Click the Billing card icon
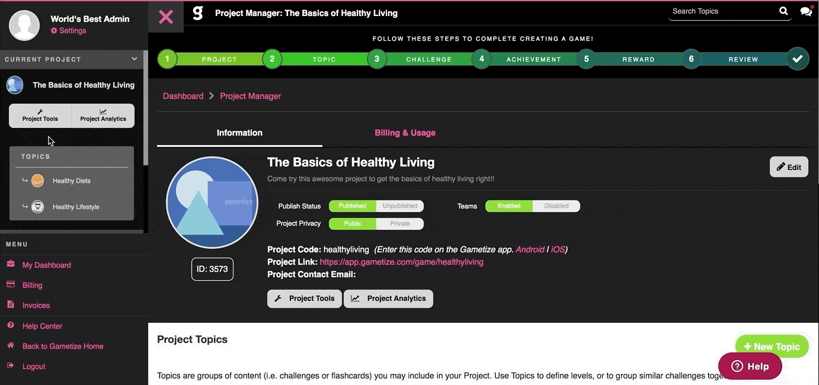The width and height of the screenshot is (819, 385). pos(10,284)
